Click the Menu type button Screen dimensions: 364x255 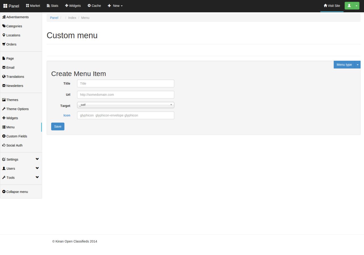point(344,65)
